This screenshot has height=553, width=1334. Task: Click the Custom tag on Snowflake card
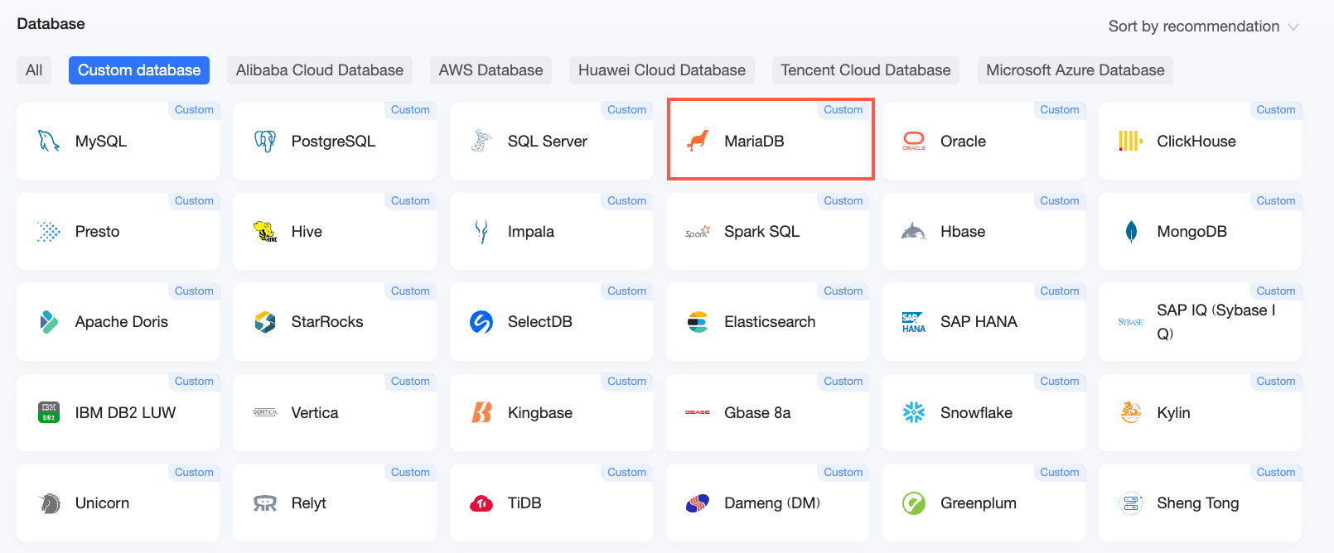click(x=1060, y=381)
